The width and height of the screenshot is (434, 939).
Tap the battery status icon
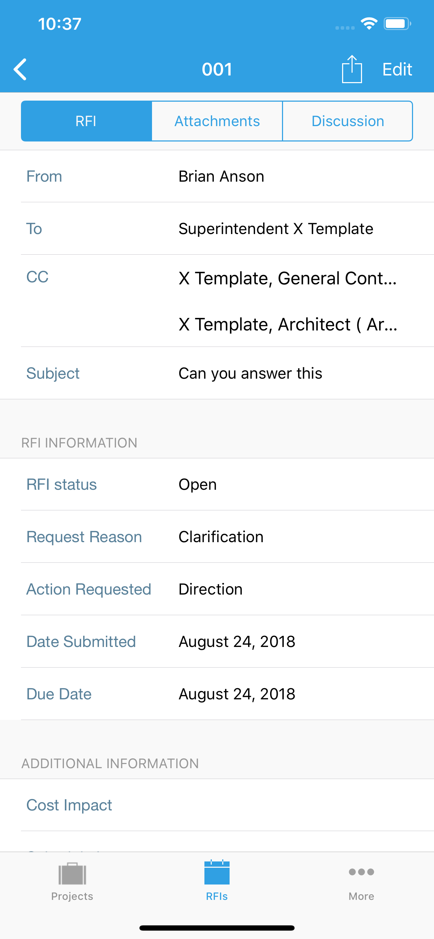click(397, 24)
